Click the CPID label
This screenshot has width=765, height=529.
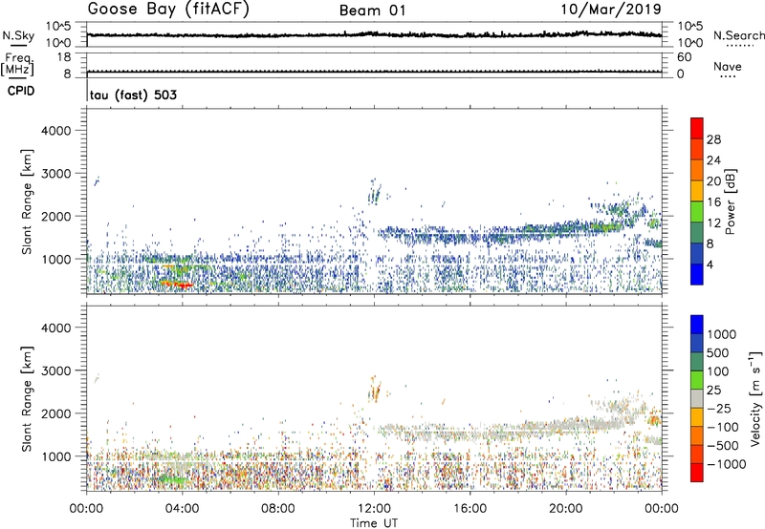[x=21, y=91]
